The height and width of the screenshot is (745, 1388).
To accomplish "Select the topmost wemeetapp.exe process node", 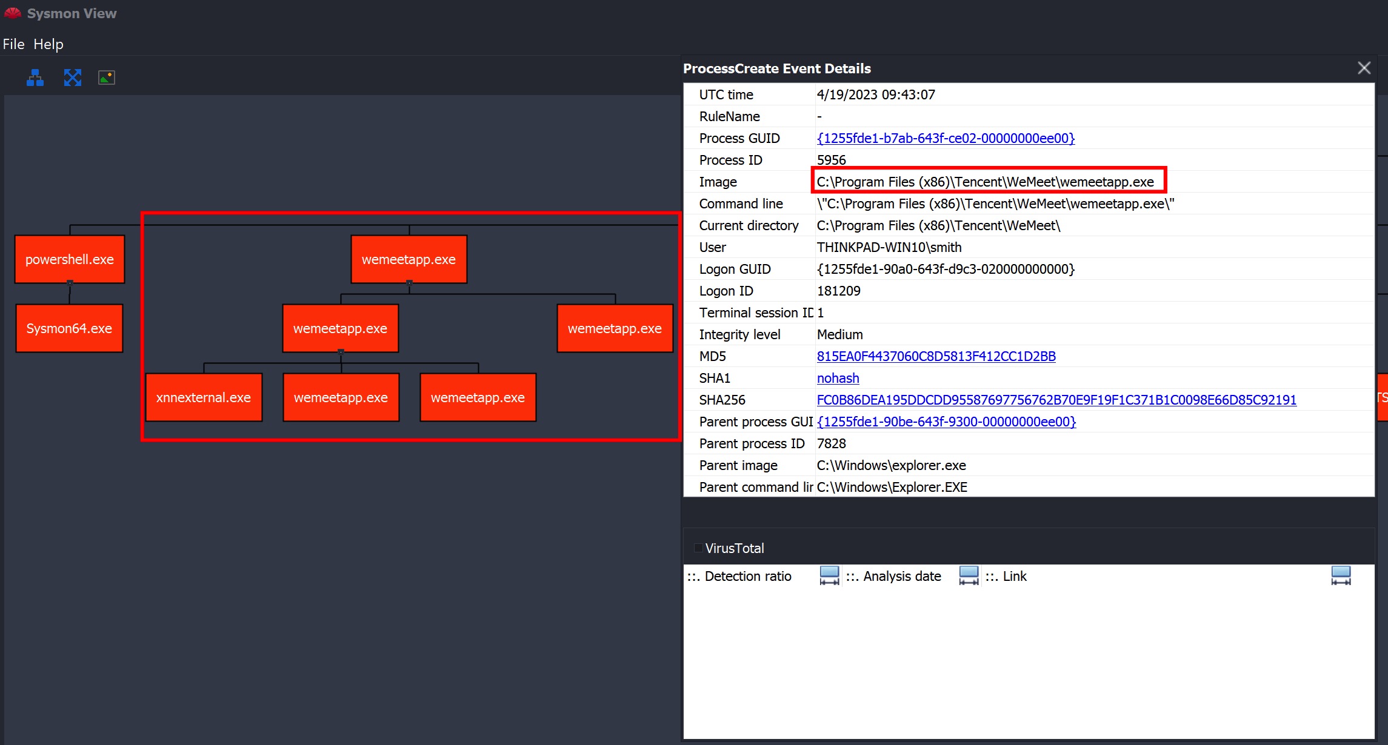I will [409, 259].
